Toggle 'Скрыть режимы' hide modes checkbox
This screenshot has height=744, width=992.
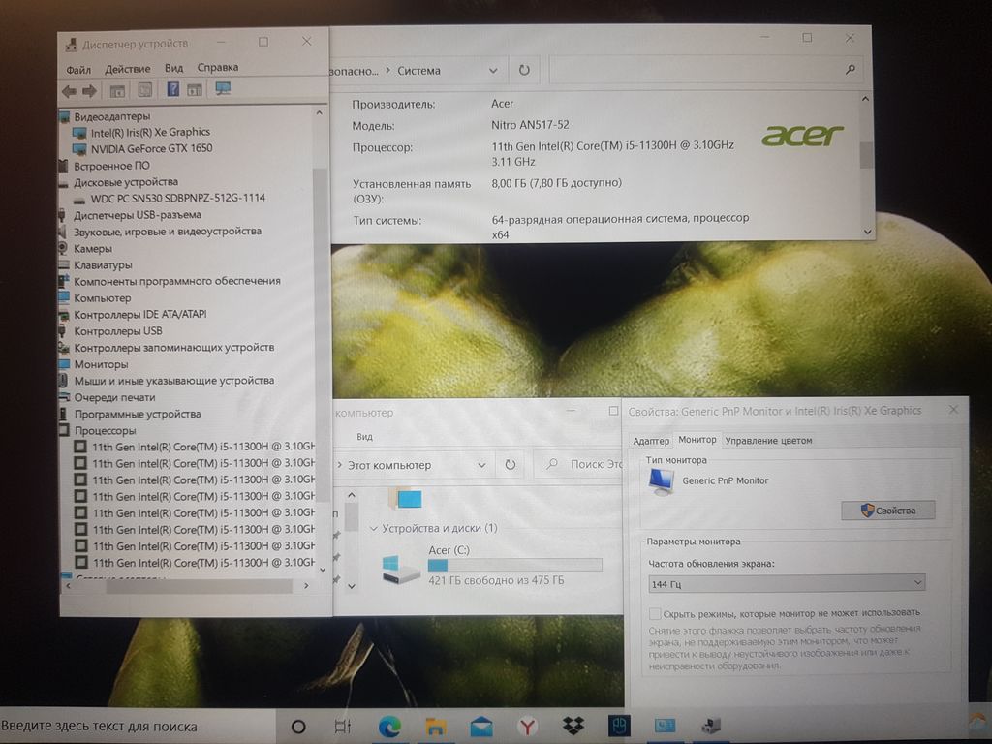coord(655,613)
